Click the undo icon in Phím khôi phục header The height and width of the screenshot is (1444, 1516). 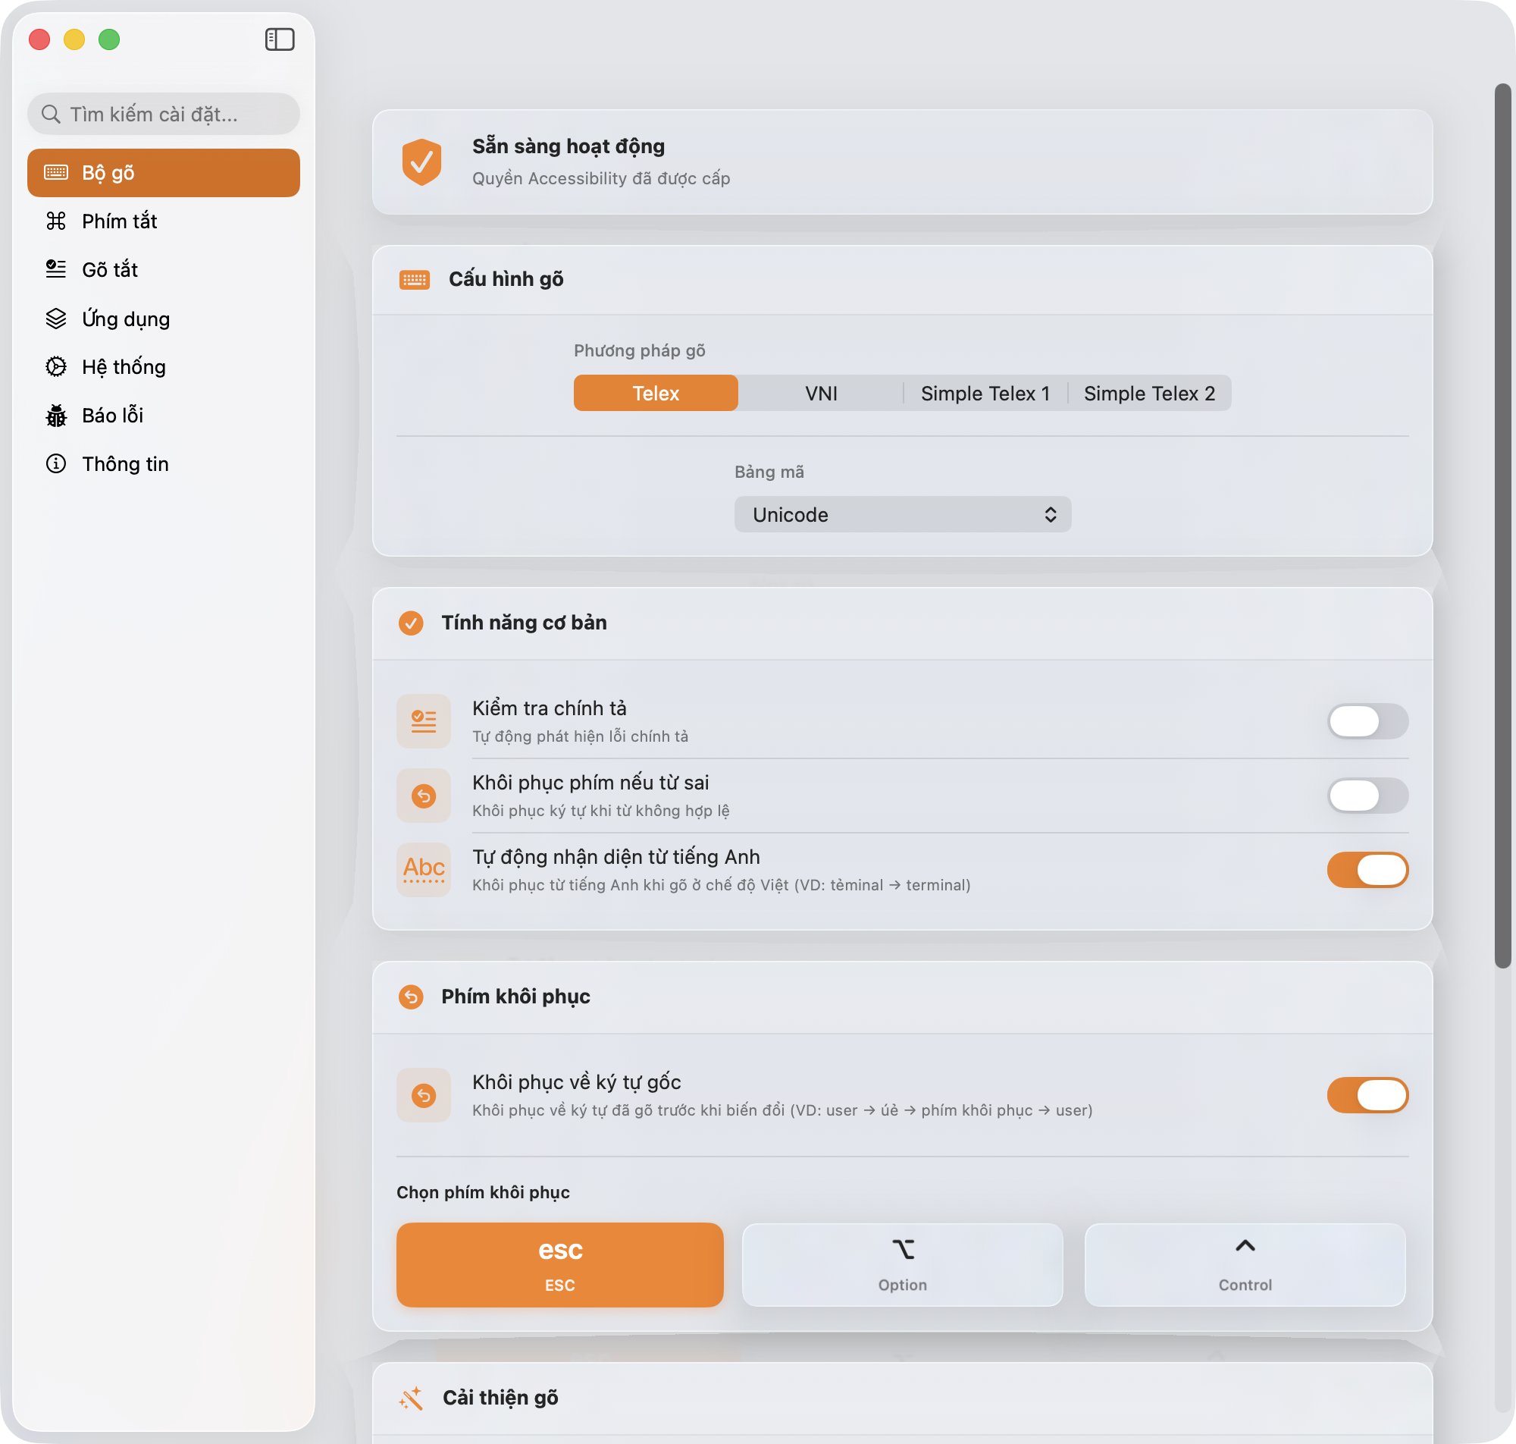(x=411, y=997)
